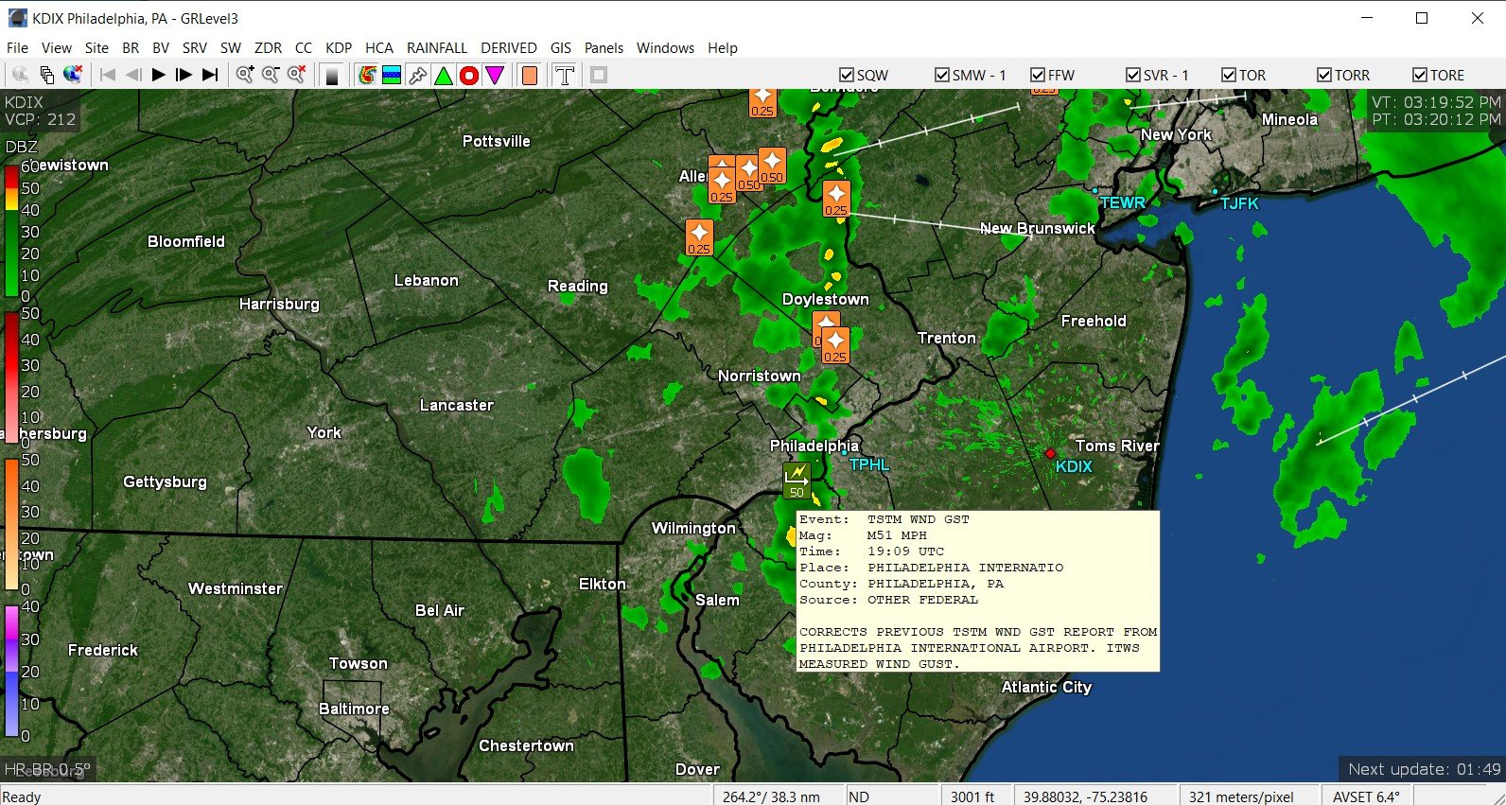Click the wind gust report icon near Philadelphia
The image size is (1506, 805).
coord(797,480)
